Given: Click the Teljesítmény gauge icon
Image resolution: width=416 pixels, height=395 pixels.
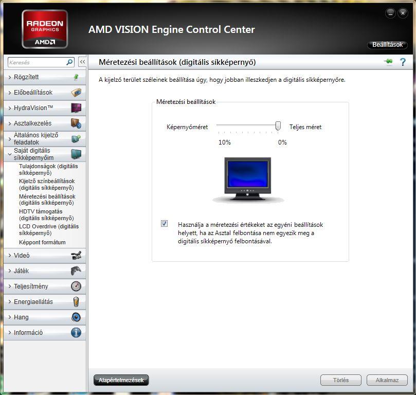Looking at the screenshot, I should click(x=76, y=286).
